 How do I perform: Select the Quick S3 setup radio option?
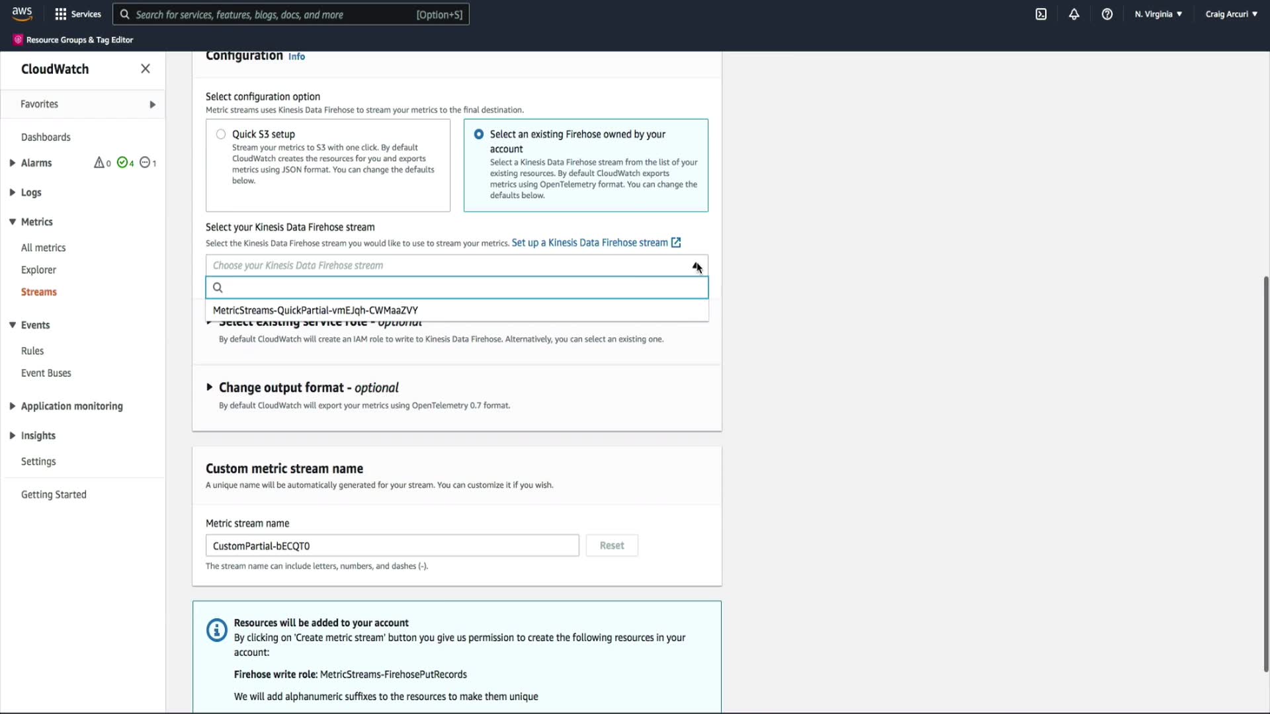pos(221,134)
